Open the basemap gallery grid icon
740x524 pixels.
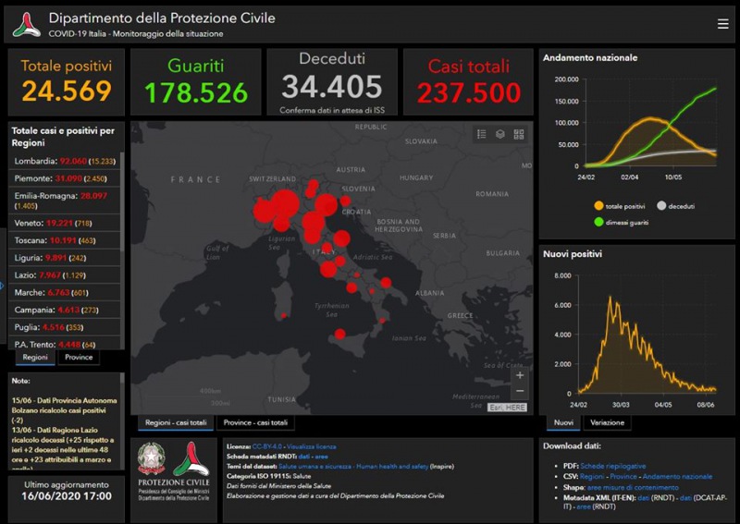tap(519, 134)
